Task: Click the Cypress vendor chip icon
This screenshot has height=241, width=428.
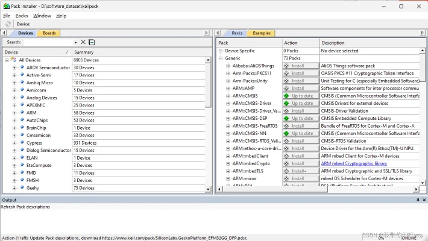Action: pyautogui.click(x=22, y=143)
